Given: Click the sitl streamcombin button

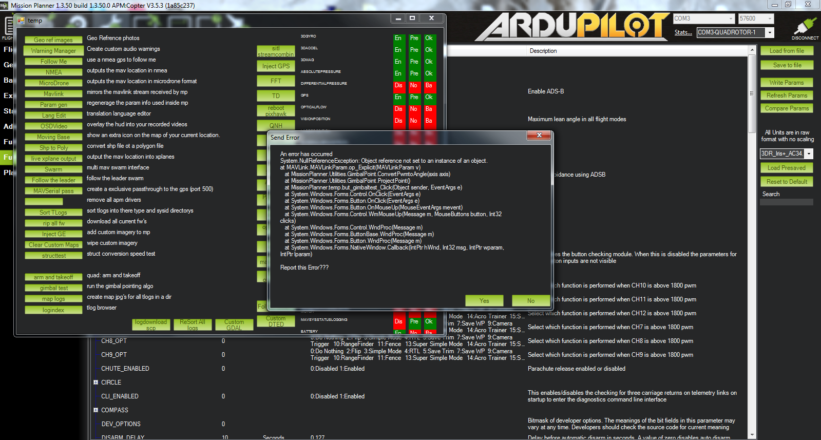Looking at the screenshot, I should click(x=276, y=51).
